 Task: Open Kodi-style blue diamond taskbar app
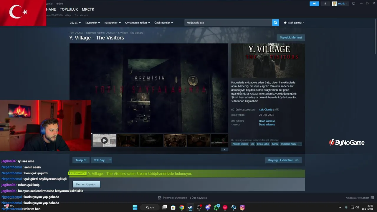[x=234, y=207]
